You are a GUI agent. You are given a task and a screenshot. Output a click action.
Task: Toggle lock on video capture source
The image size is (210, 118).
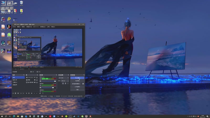(x=37, y=77)
